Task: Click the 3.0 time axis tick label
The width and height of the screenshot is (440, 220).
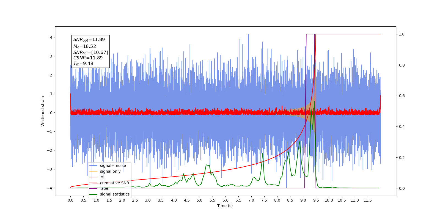Action: tap(148, 200)
